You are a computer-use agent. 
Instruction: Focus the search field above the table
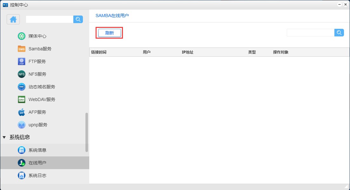[310, 33]
